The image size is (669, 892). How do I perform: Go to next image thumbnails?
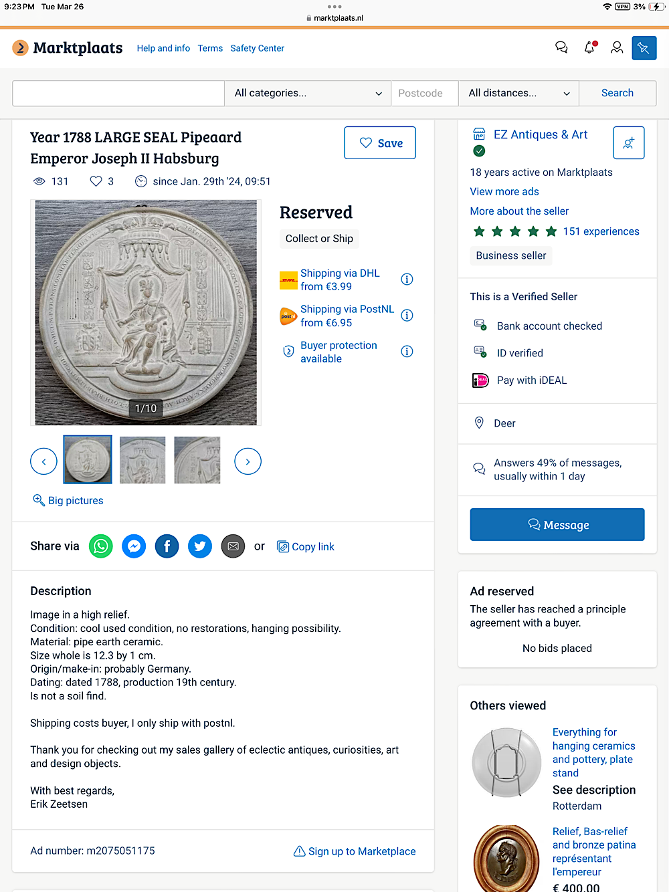pyautogui.click(x=248, y=461)
